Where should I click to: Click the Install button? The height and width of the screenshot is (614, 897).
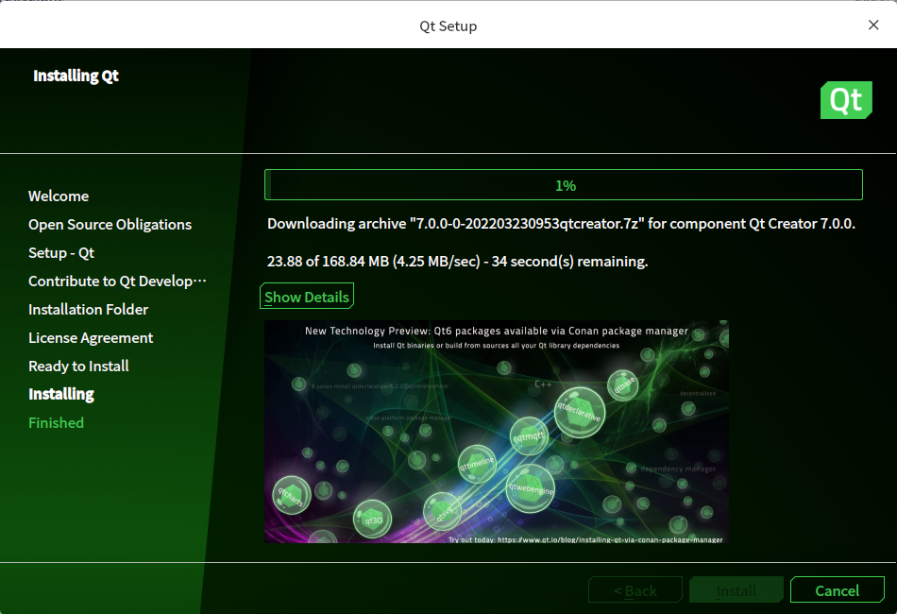pos(736,589)
